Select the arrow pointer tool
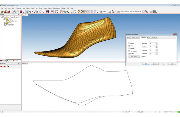Image resolution: width=180 pixels, height=117 pixels. click(27, 12)
